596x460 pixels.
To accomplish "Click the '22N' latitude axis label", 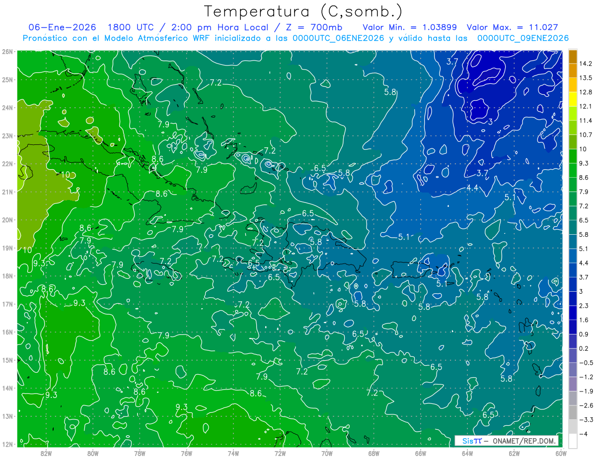I will pos(7,164).
